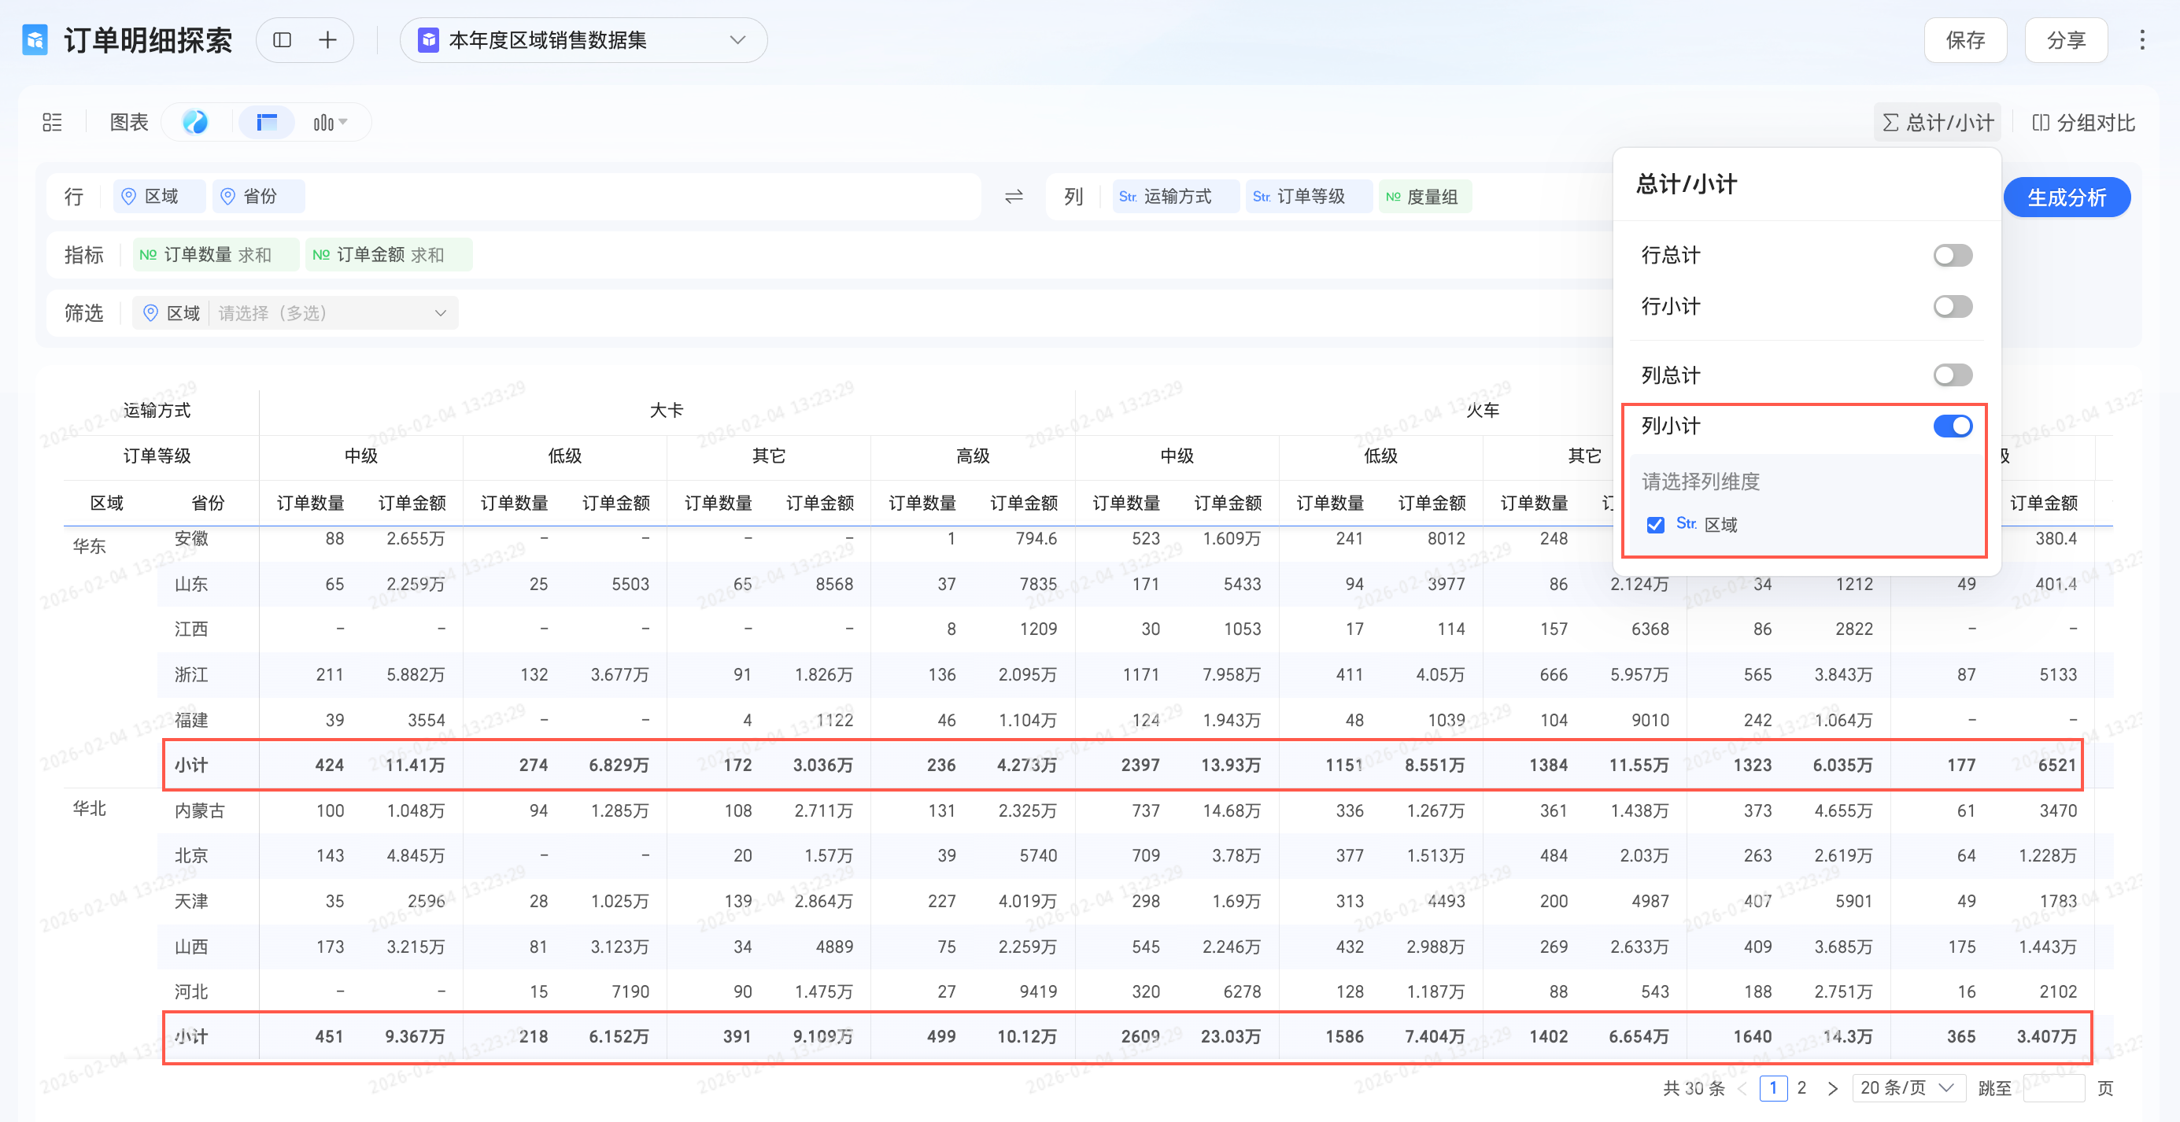2180x1122 pixels.
Task: Disable the 列小计 toggle
Action: pyautogui.click(x=1952, y=426)
